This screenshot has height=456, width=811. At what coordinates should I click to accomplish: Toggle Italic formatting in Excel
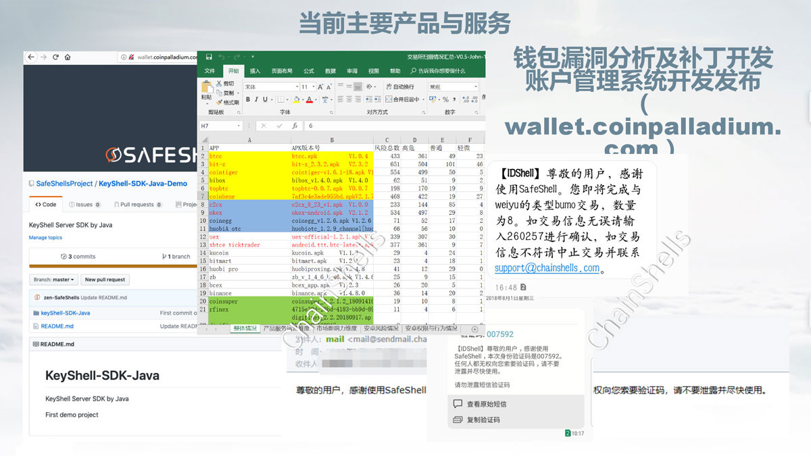click(256, 99)
